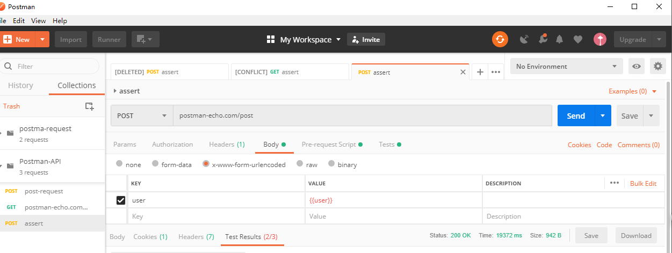Open the POST method dropdown

coord(142,115)
